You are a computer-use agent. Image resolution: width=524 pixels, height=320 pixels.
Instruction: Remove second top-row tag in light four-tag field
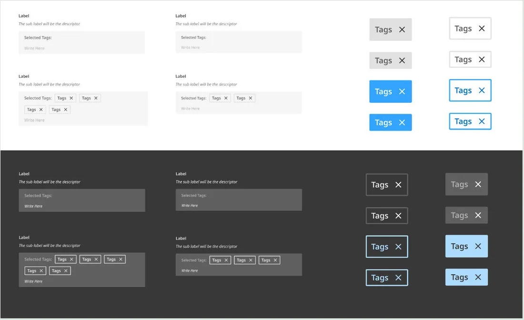click(96, 98)
